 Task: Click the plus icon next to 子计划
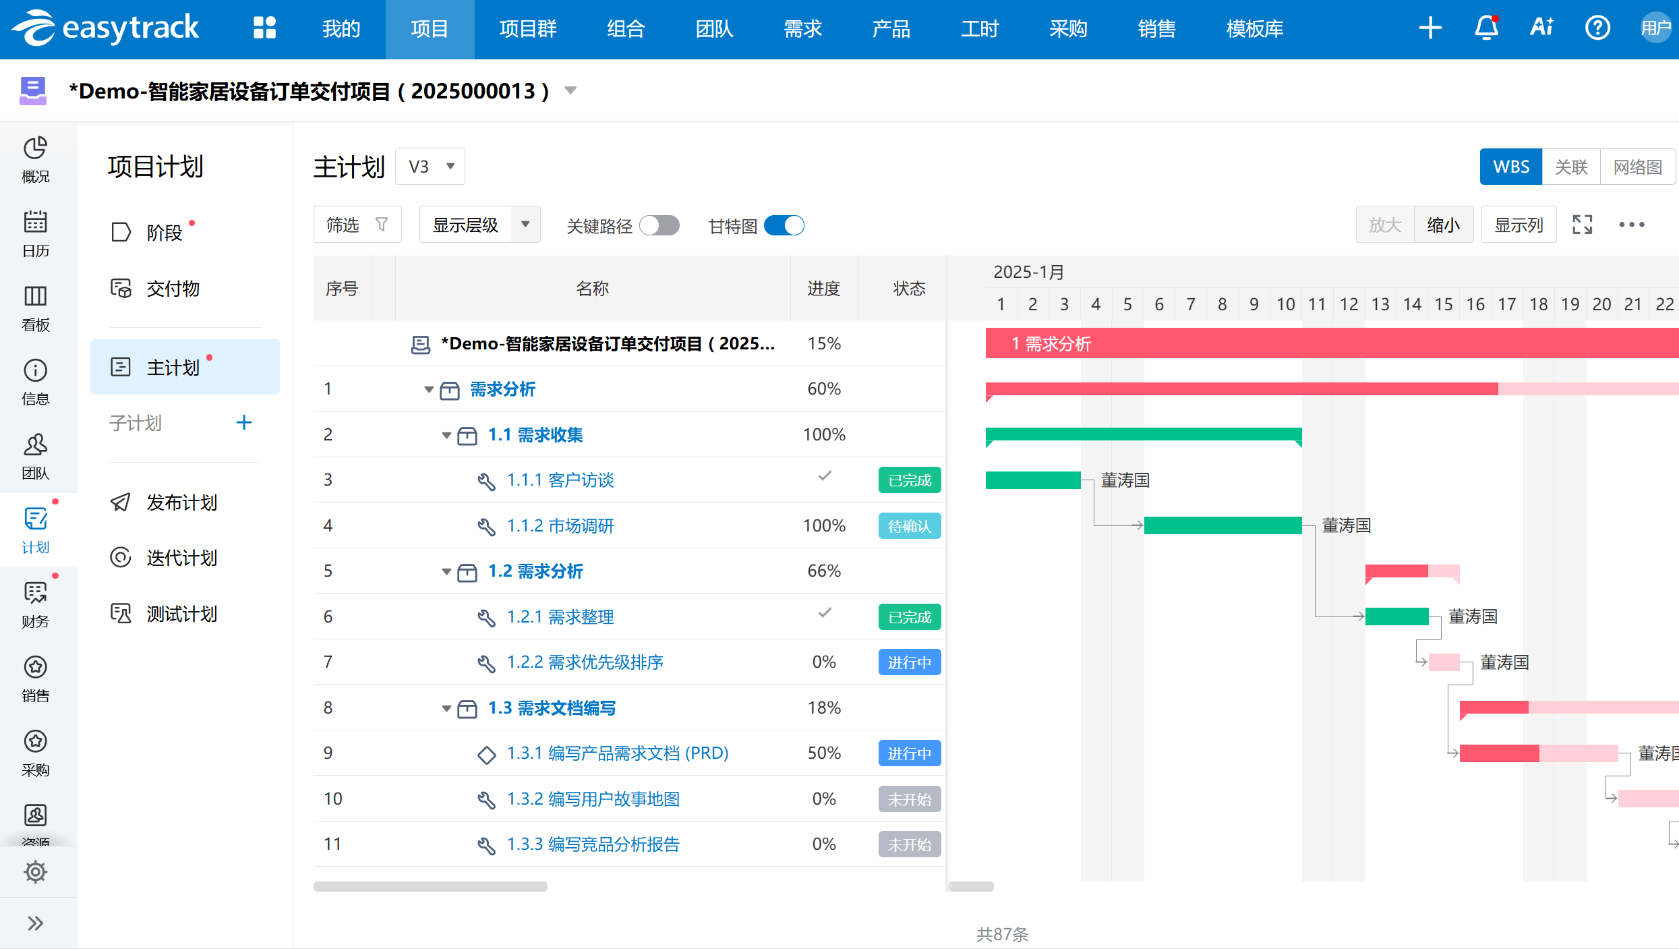point(244,423)
